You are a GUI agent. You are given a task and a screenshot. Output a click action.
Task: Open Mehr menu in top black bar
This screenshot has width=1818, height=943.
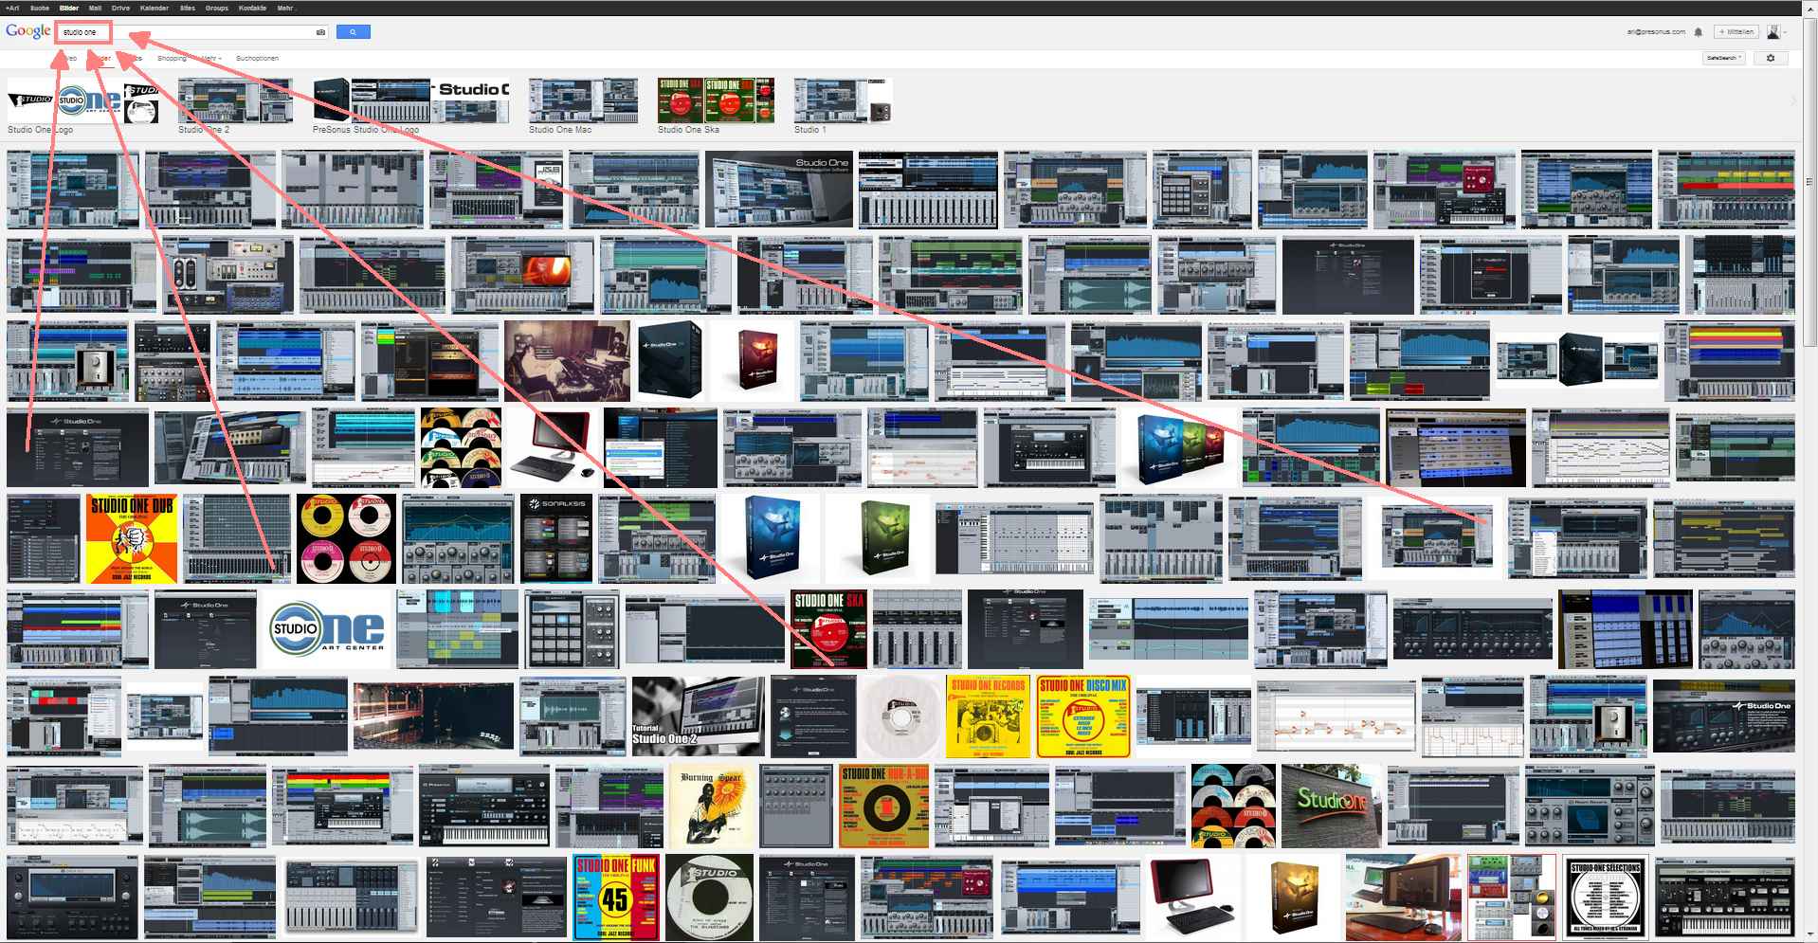click(x=285, y=8)
